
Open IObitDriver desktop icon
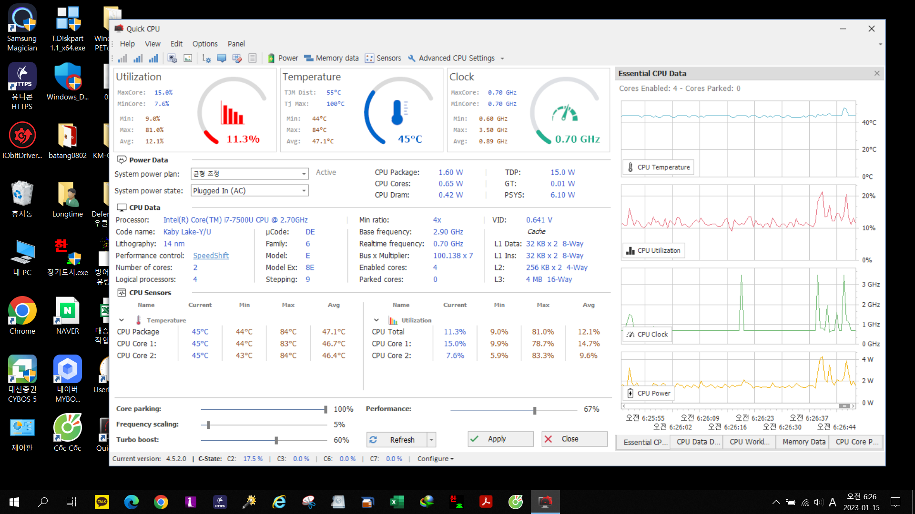22,141
